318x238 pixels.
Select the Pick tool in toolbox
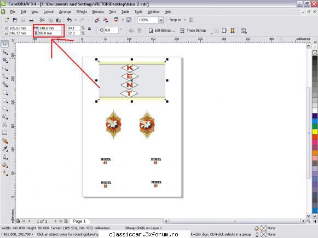pyautogui.click(x=5, y=44)
